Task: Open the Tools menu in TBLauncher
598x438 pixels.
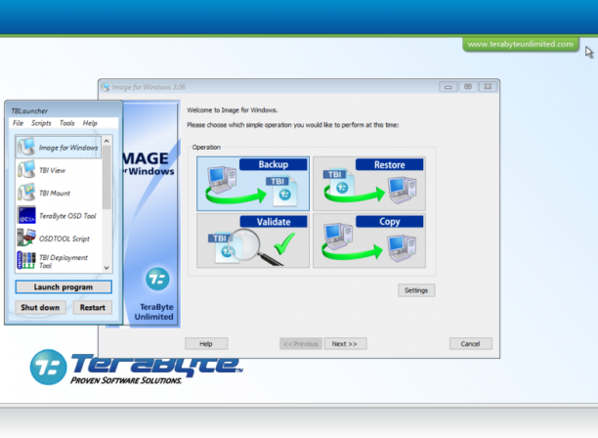Action: [x=66, y=123]
